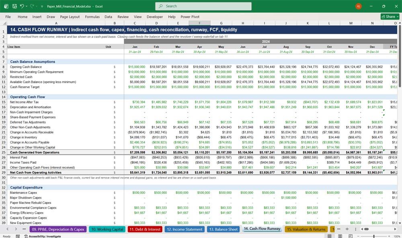This screenshot has width=402, height=238.
Task: Open the user account avatar
Action: pyautogui.click(x=359, y=6)
